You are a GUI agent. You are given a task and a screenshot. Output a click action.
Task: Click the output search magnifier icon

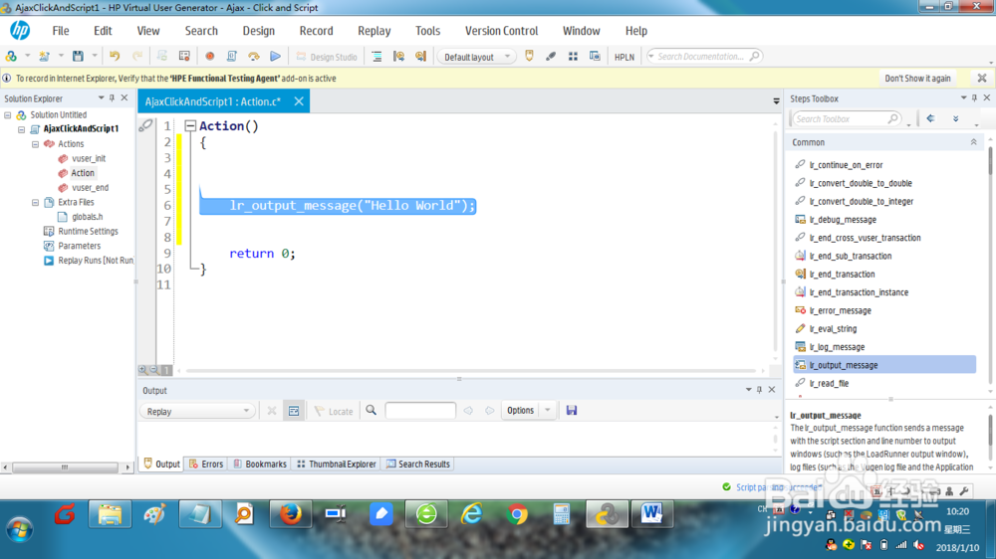pos(371,411)
